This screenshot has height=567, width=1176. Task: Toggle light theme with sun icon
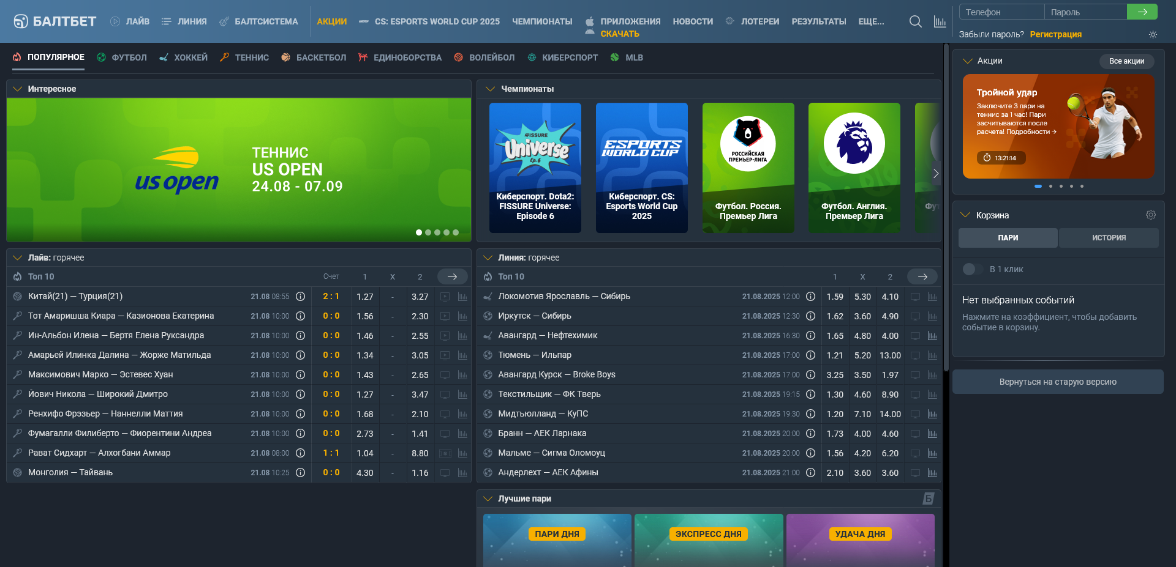point(1153,35)
